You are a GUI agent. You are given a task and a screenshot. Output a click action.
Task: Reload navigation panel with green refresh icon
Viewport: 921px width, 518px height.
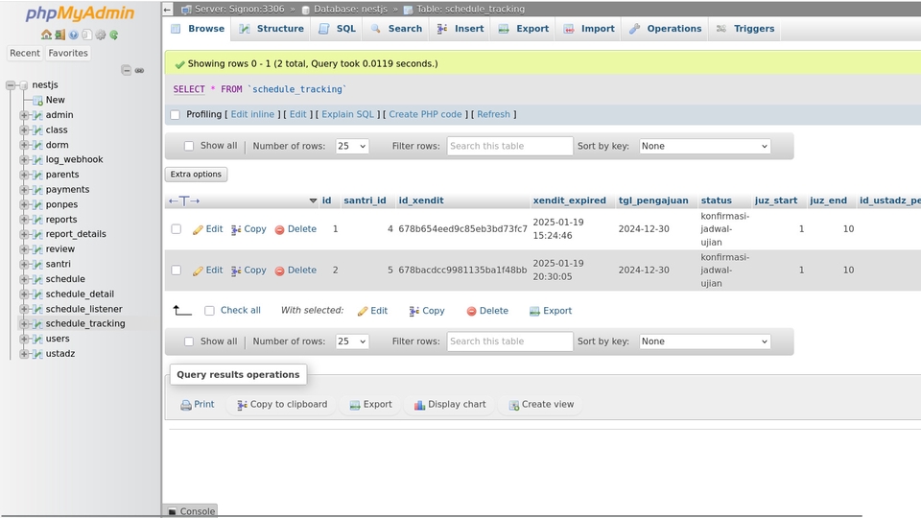pos(114,35)
